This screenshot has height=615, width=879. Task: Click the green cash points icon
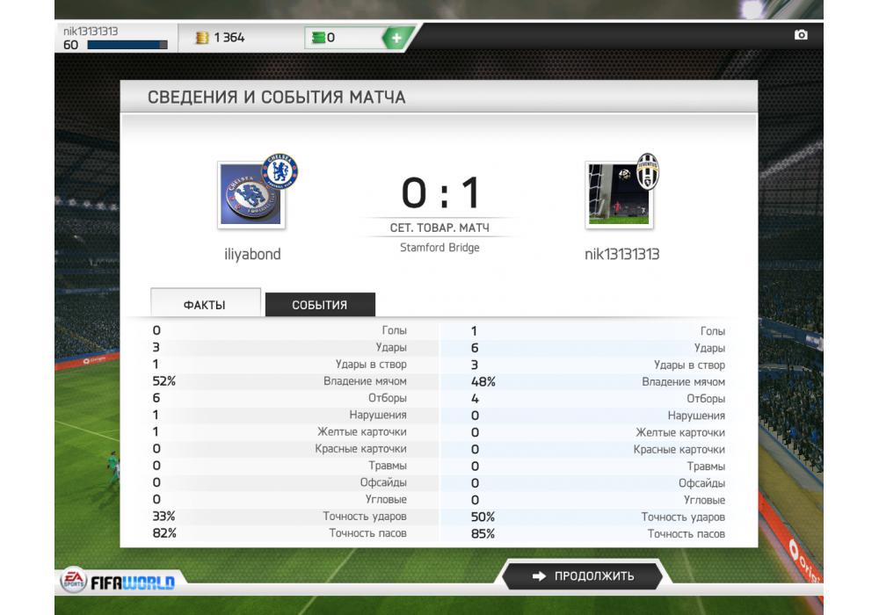click(318, 38)
